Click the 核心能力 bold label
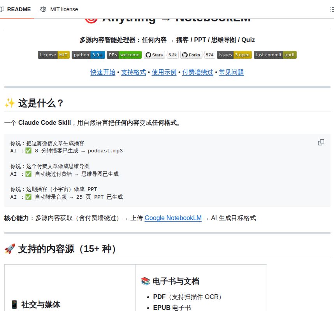 point(16,218)
